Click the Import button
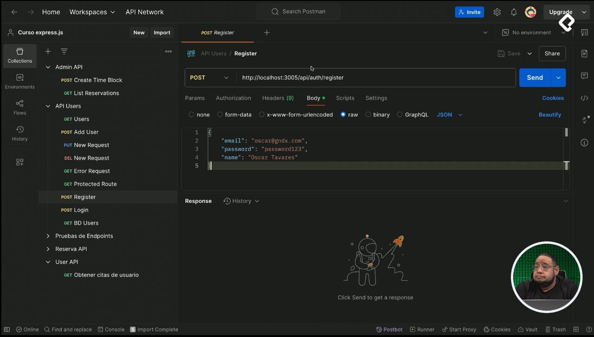The width and height of the screenshot is (594, 337). pyautogui.click(x=162, y=32)
